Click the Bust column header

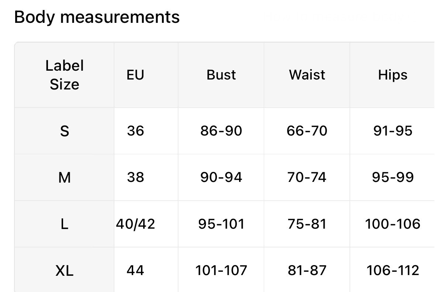(221, 75)
